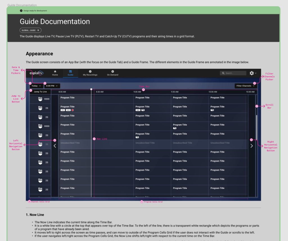
Task: Click the search magnifier icon
Action: [x=223, y=73]
